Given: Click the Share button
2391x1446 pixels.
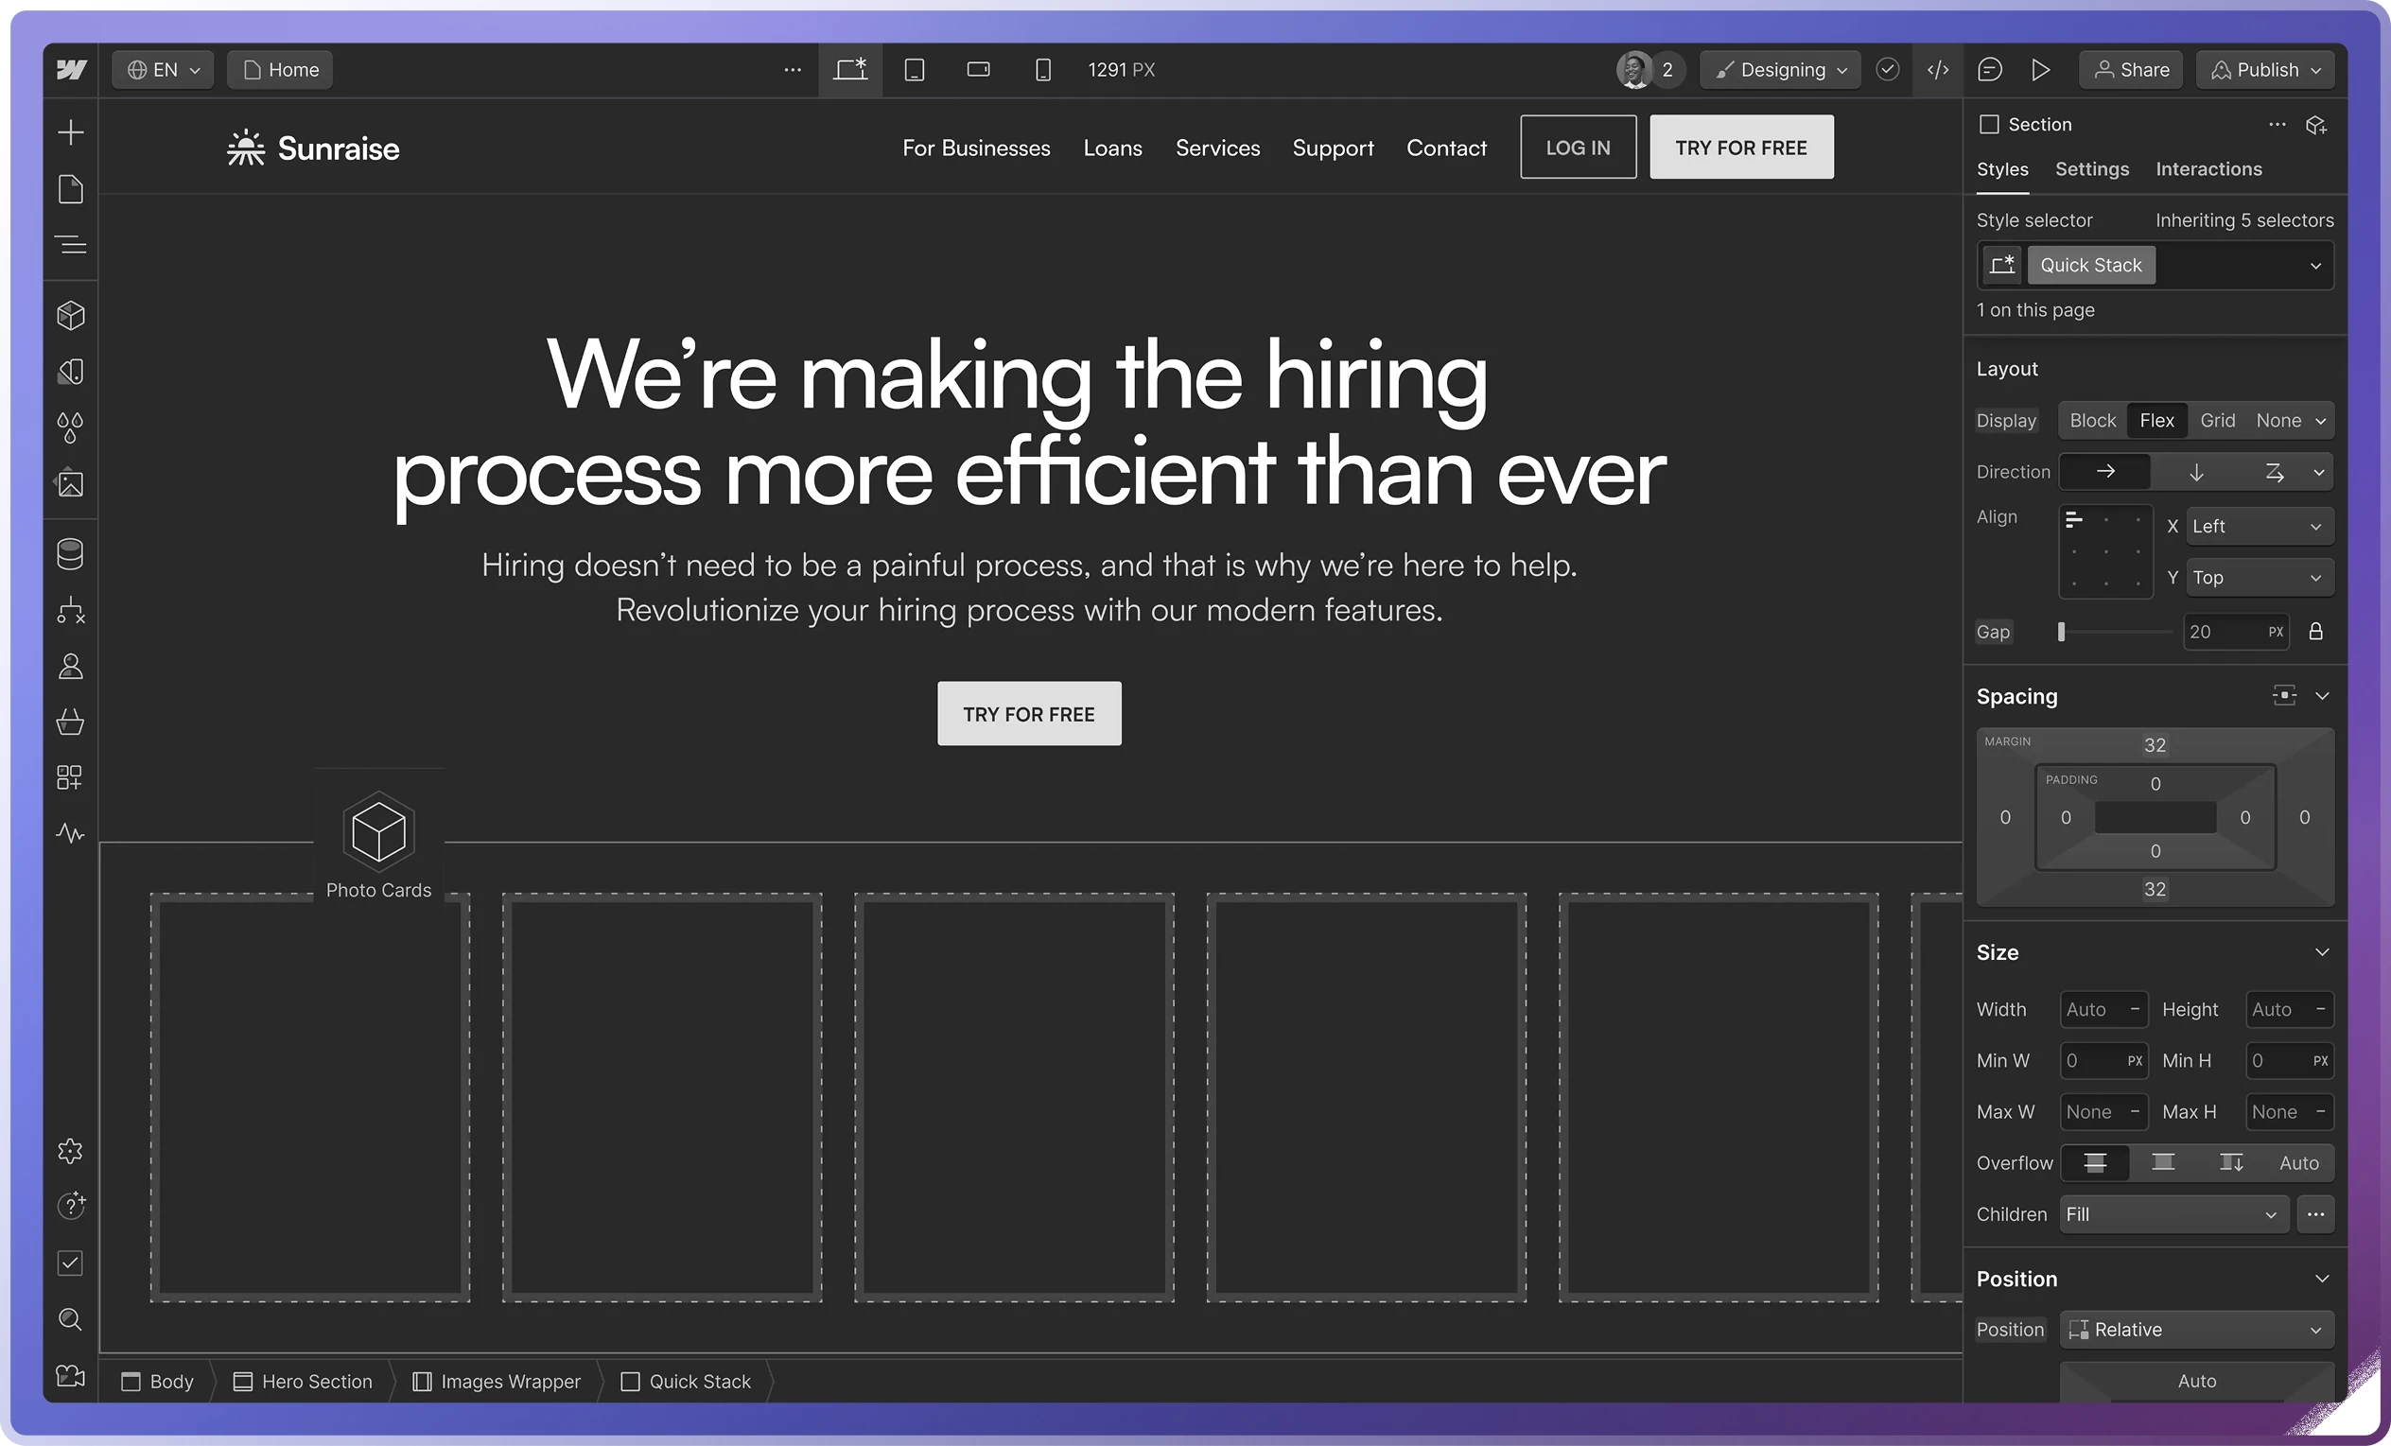Looking at the screenshot, I should 2131,70.
